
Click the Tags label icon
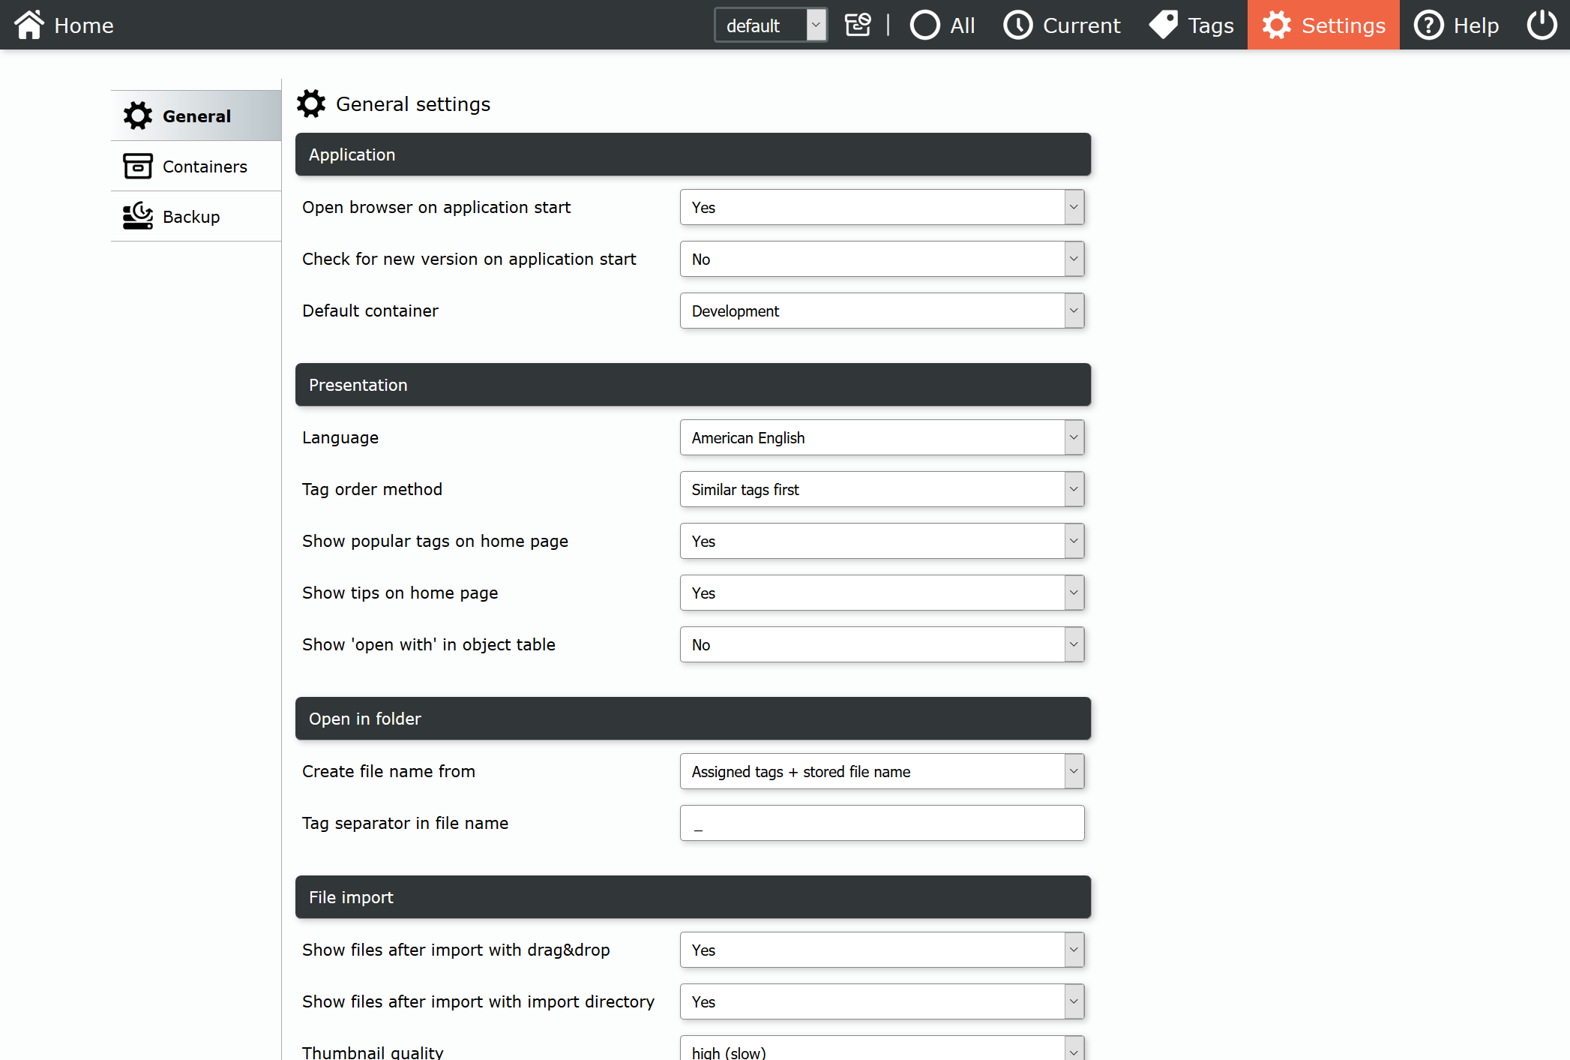tap(1164, 25)
